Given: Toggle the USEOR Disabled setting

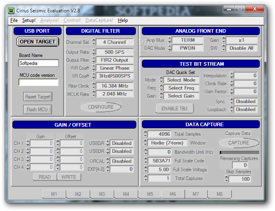Looking at the screenshot, I should (x=122, y=151).
